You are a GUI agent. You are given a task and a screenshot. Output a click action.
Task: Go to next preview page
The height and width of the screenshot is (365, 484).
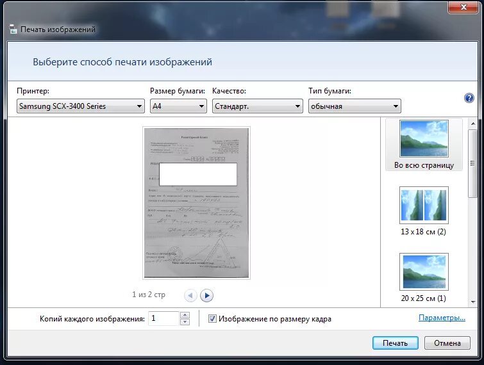[x=206, y=296]
